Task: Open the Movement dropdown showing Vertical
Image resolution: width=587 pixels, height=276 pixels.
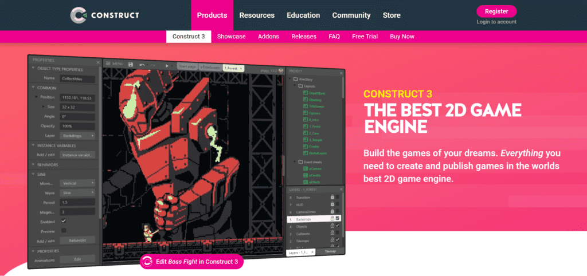Action: (77, 183)
